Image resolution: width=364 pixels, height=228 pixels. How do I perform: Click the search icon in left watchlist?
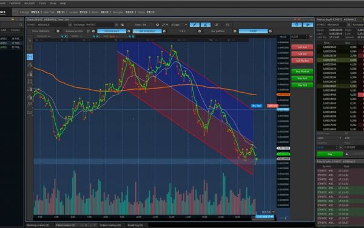pos(21,25)
